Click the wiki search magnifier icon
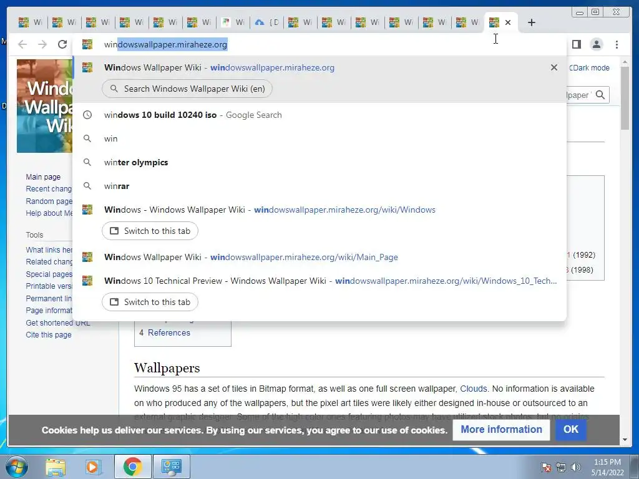 [x=600, y=95]
